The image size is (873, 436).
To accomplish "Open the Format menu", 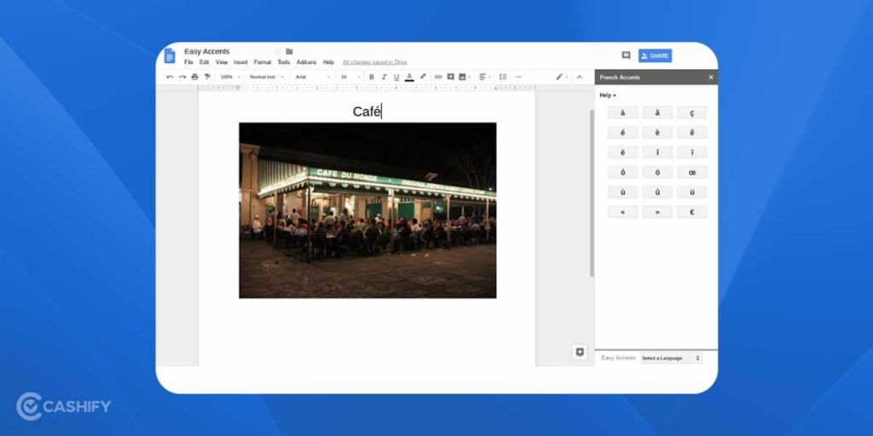I will (x=263, y=62).
